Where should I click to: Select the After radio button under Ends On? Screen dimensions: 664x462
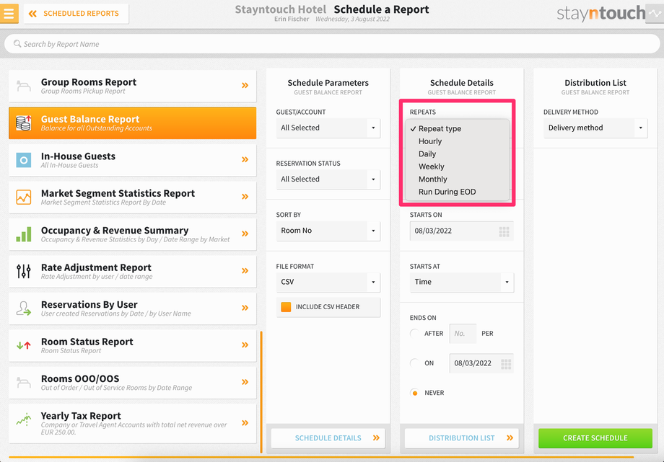point(414,334)
